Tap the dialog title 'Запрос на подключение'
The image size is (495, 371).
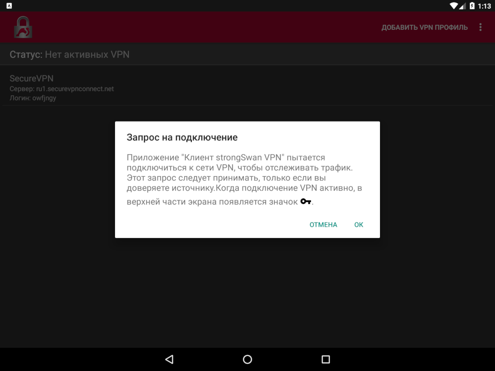point(182,138)
